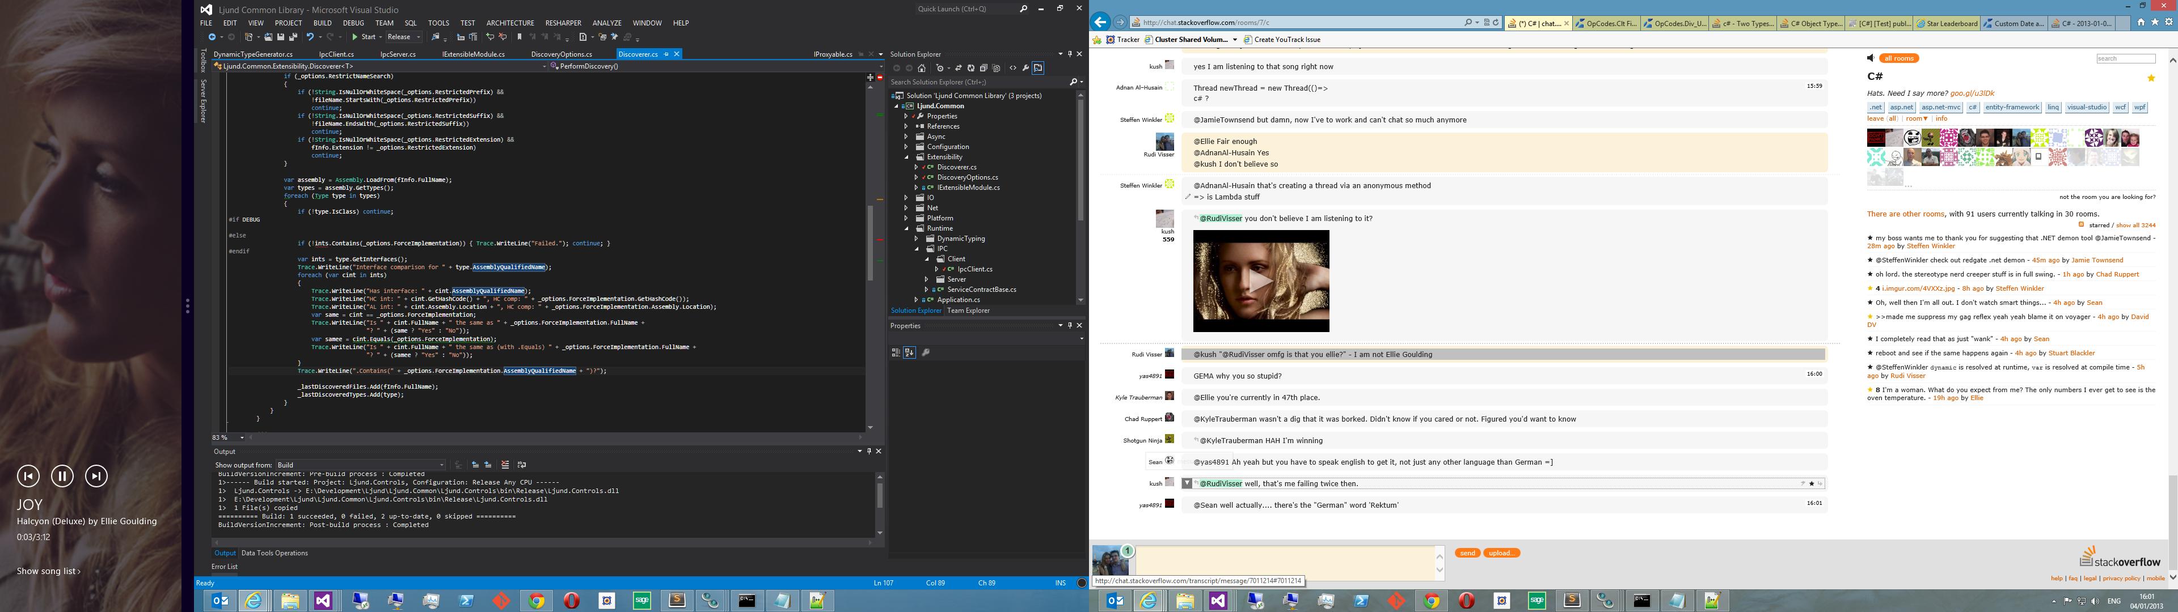Pin the Discoverer.cs tab
Viewport: 2178px width, 612px height.
666,54
